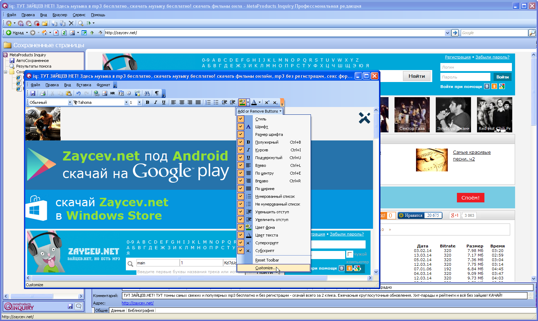This screenshot has height=321, width=538.
Task: Toggle По центру checkbox entry
Action: [241, 173]
